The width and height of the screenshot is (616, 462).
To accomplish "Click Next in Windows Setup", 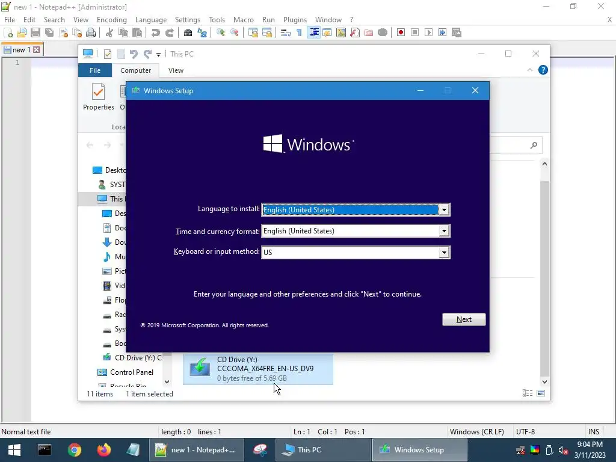I will 464,319.
